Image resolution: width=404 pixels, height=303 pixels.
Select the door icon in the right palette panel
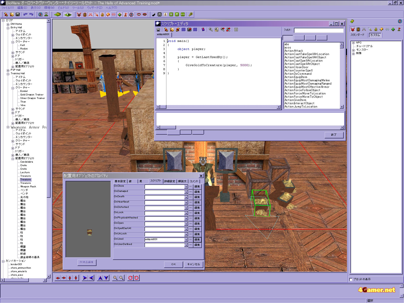[358, 29]
